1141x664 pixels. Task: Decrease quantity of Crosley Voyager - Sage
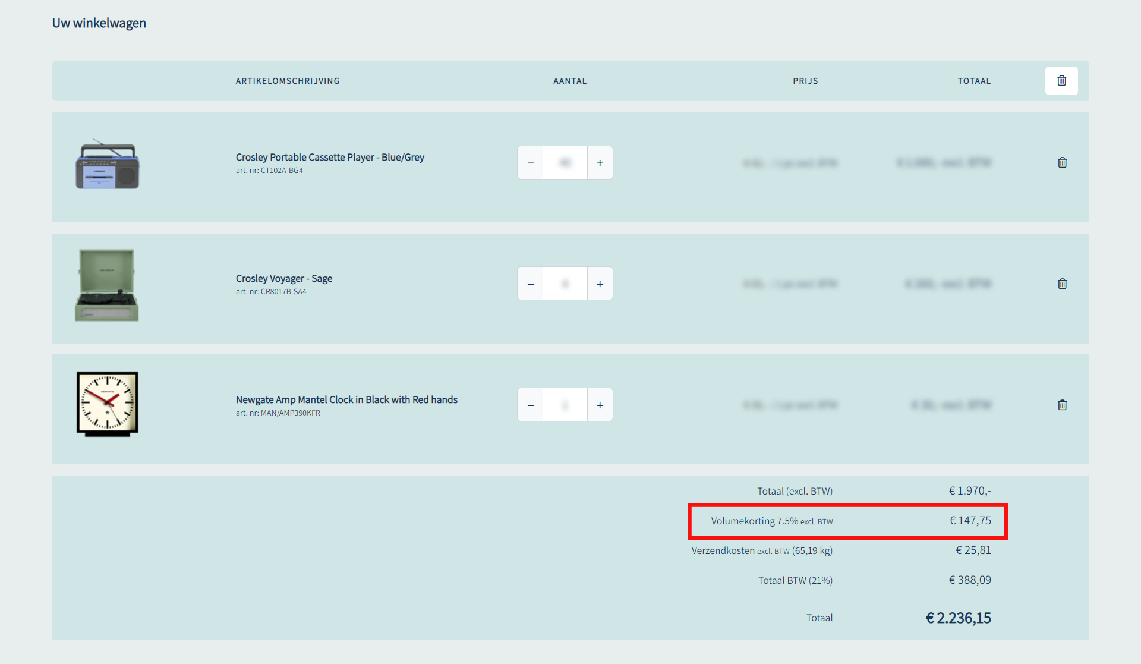[530, 284]
